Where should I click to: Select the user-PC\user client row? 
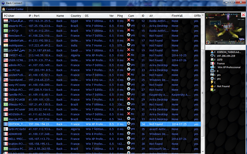click(x=102, y=109)
